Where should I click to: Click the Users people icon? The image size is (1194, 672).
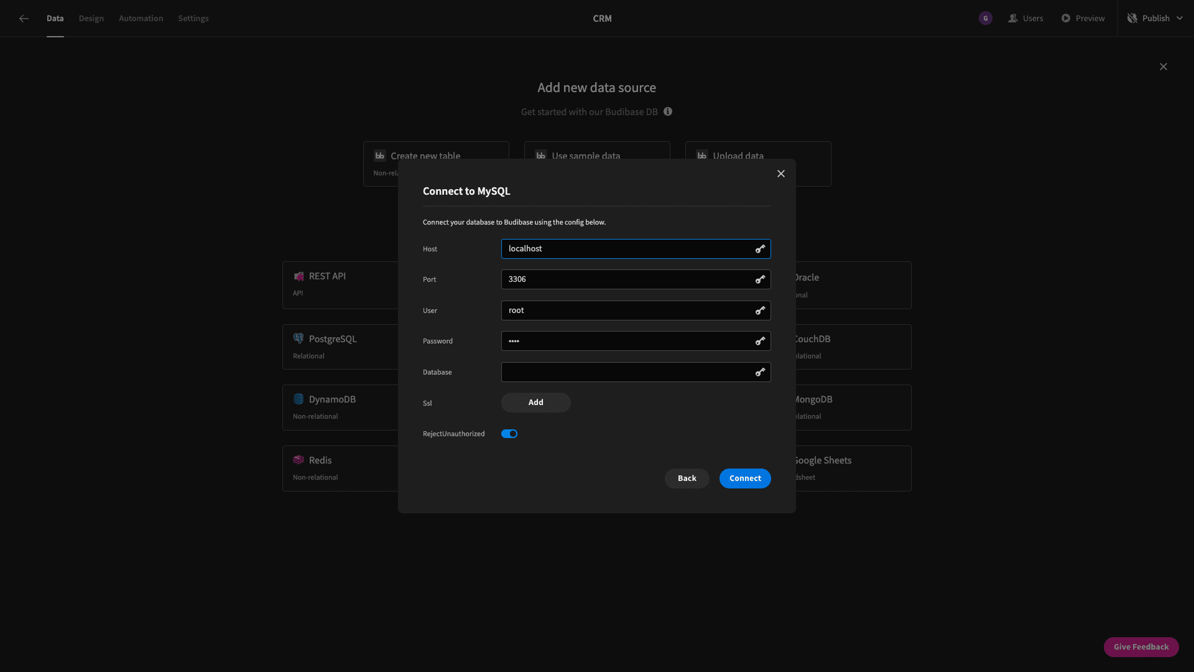click(x=1013, y=19)
